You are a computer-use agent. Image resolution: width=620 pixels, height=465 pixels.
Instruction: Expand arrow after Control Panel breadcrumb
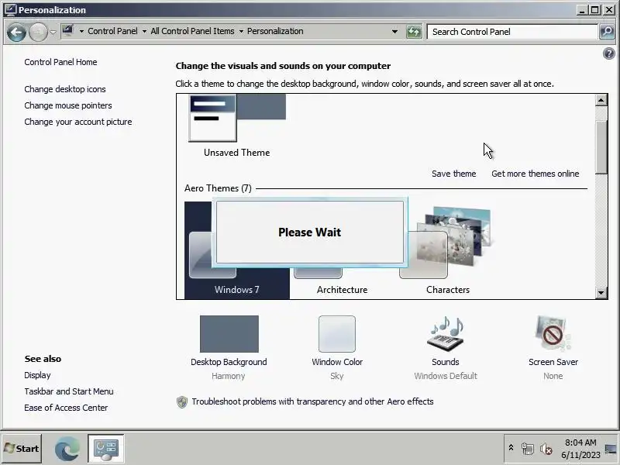point(144,31)
